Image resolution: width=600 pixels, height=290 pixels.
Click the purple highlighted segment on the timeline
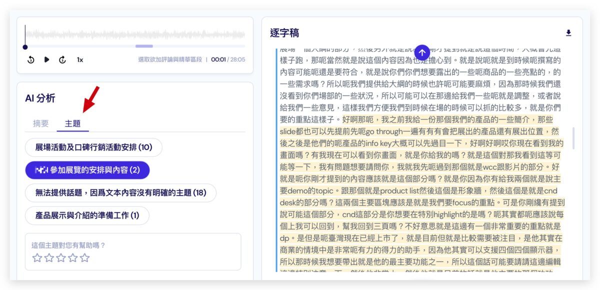144,46
